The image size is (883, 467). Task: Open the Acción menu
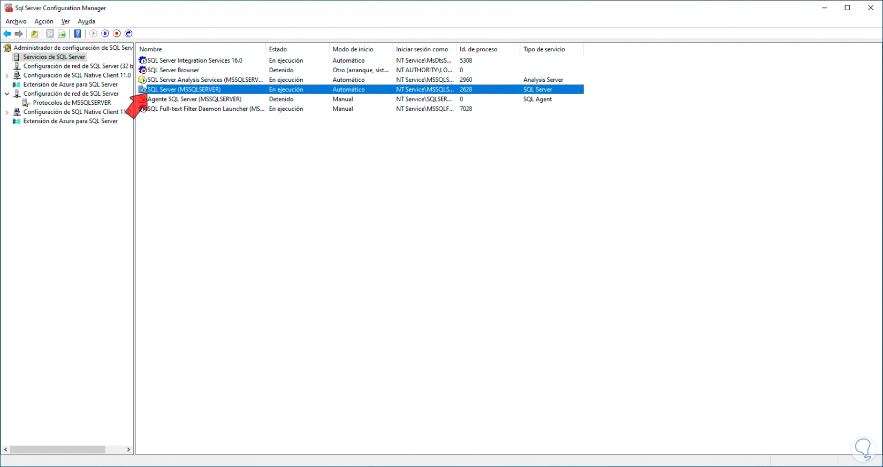coord(44,21)
